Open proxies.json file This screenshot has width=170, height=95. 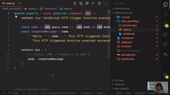coord(128,59)
